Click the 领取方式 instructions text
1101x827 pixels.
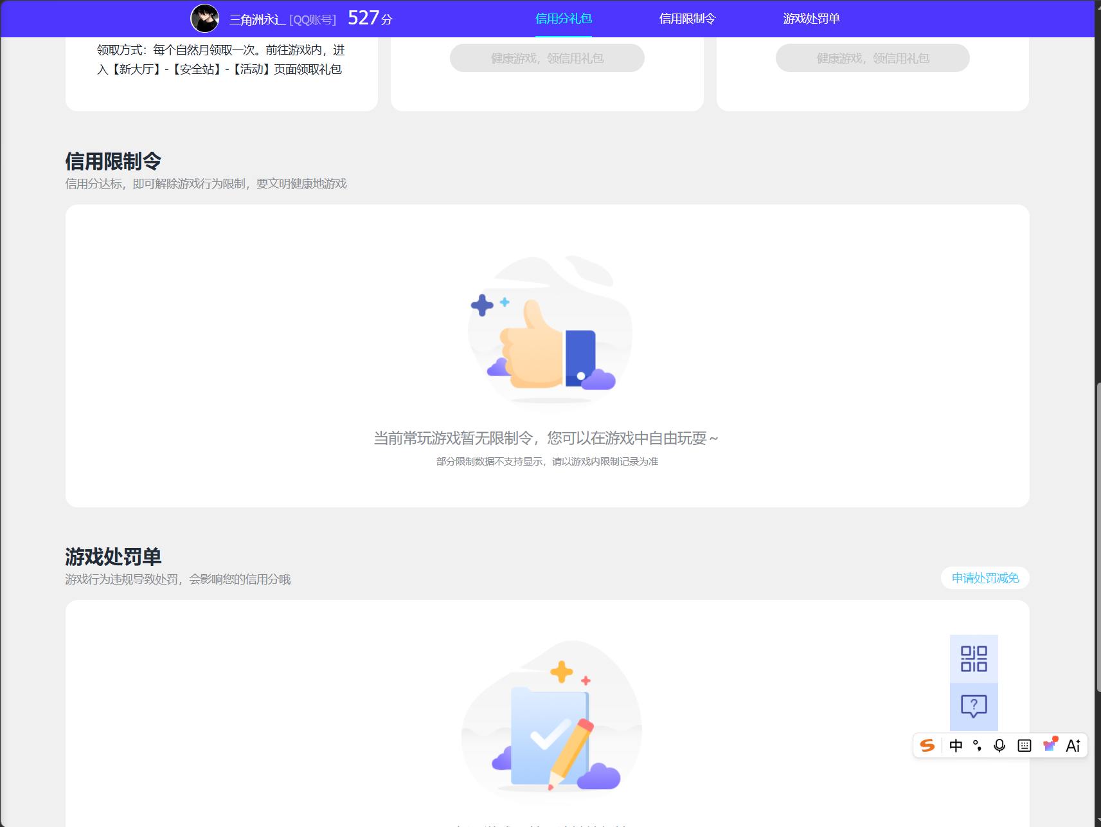pos(221,59)
